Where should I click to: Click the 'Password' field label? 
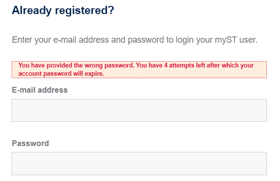click(x=31, y=143)
